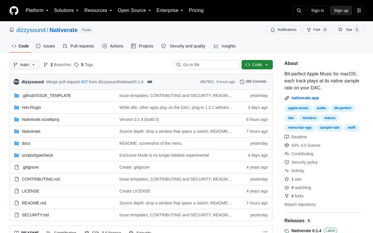Click the star icon beside 1 star

pos(287,179)
